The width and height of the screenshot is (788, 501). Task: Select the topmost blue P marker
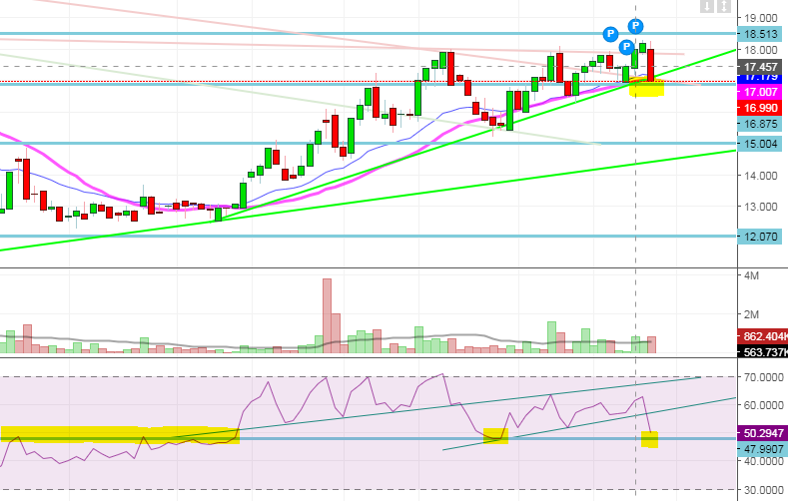coord(636,26)
